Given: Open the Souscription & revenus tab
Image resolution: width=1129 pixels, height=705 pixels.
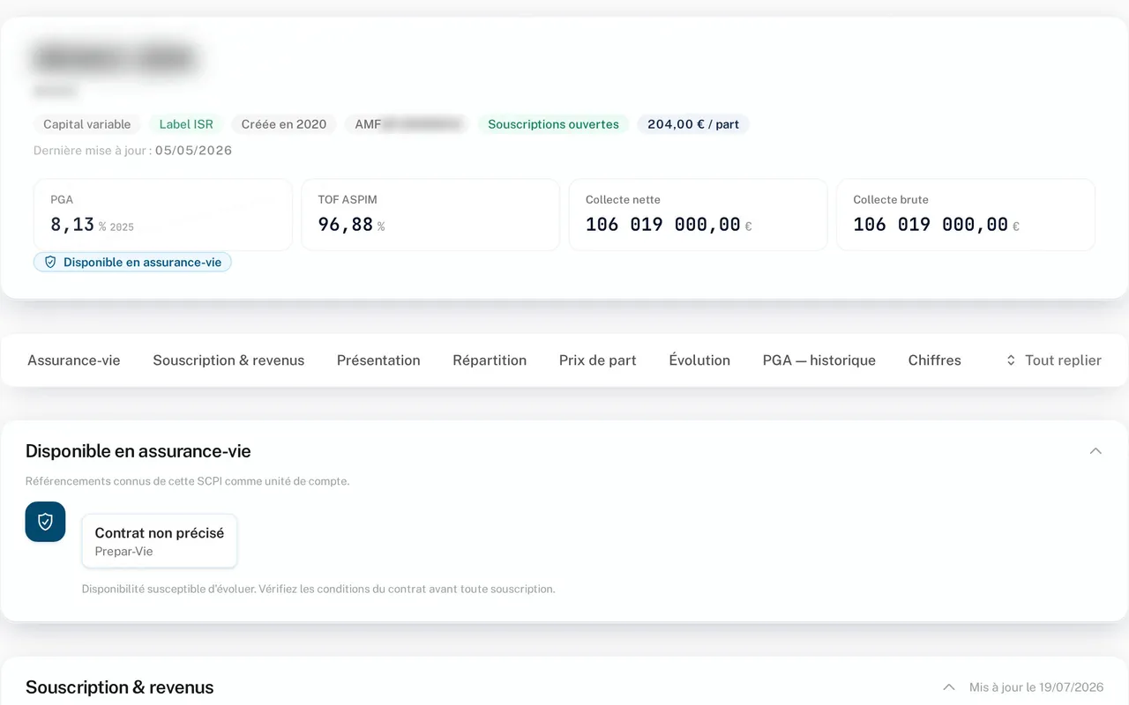Looking at the screenshot, I should (228, 360).
